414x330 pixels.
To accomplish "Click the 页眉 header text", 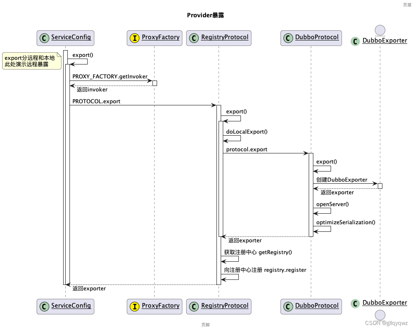I will click(x=407, y=5).
